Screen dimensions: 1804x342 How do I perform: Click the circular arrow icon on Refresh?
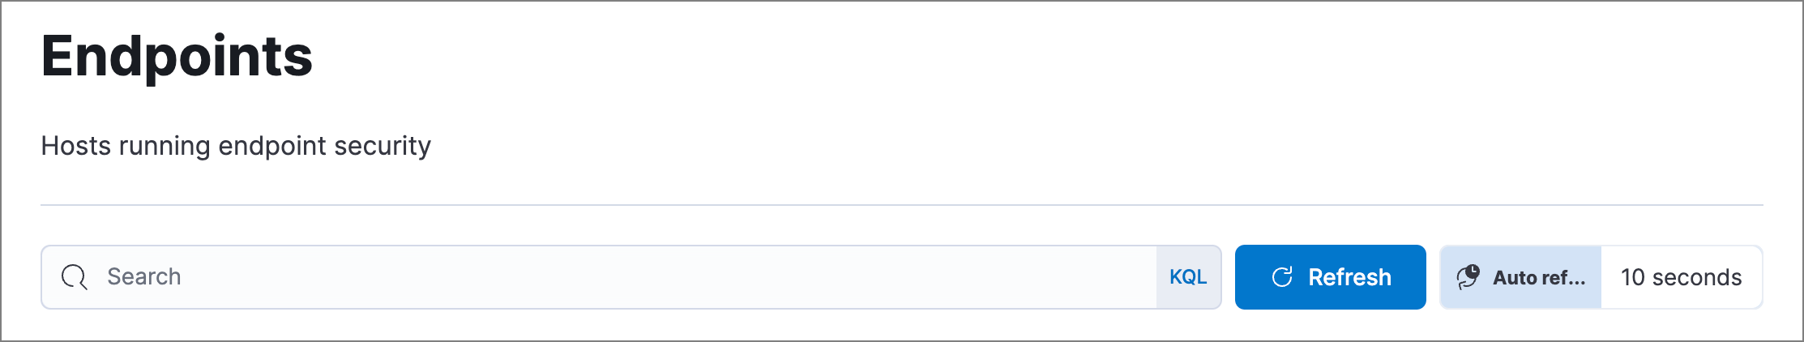click(x=1282, y=277)
